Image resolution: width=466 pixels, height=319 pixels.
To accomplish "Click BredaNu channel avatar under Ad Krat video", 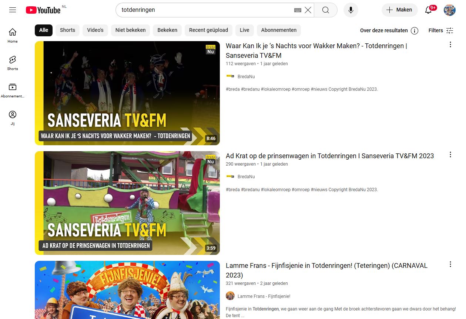I will coord(230,176).
